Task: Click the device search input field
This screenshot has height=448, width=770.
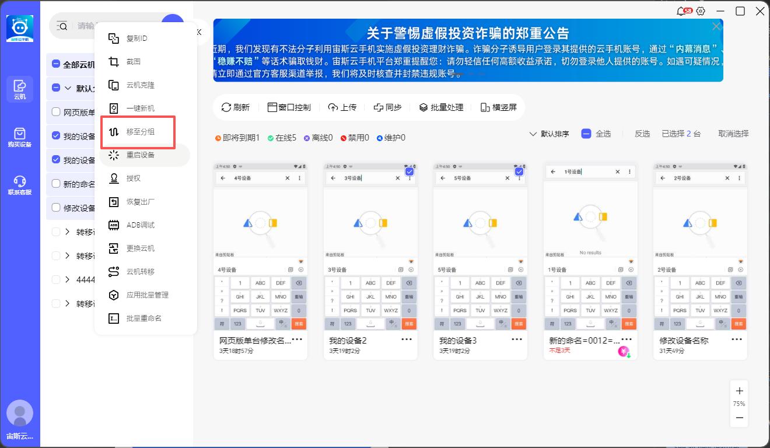Action: tap(116, 26)
